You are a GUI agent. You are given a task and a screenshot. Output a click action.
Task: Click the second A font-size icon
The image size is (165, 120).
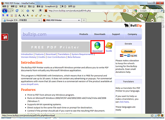24,16
